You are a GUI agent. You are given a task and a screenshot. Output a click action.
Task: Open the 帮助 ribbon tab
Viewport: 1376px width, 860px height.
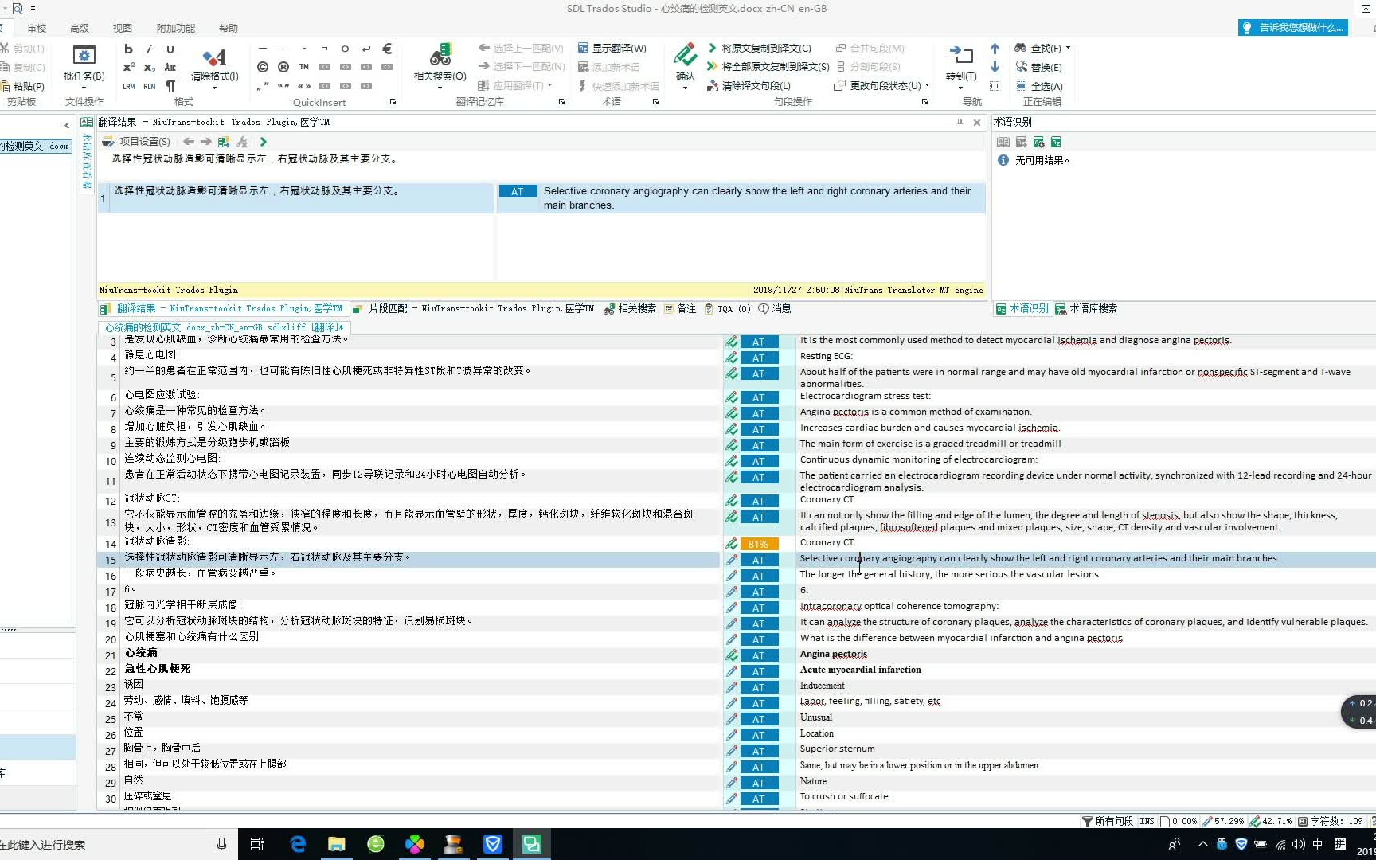tap(229, 28)
